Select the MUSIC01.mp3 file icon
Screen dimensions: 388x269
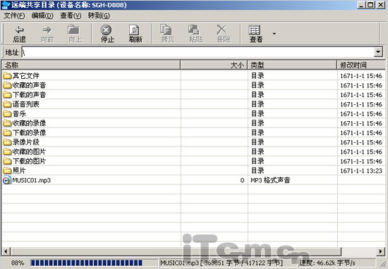(x=7, y=180)
